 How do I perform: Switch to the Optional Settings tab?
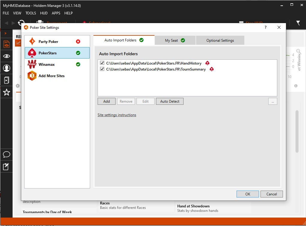point(220,40)
